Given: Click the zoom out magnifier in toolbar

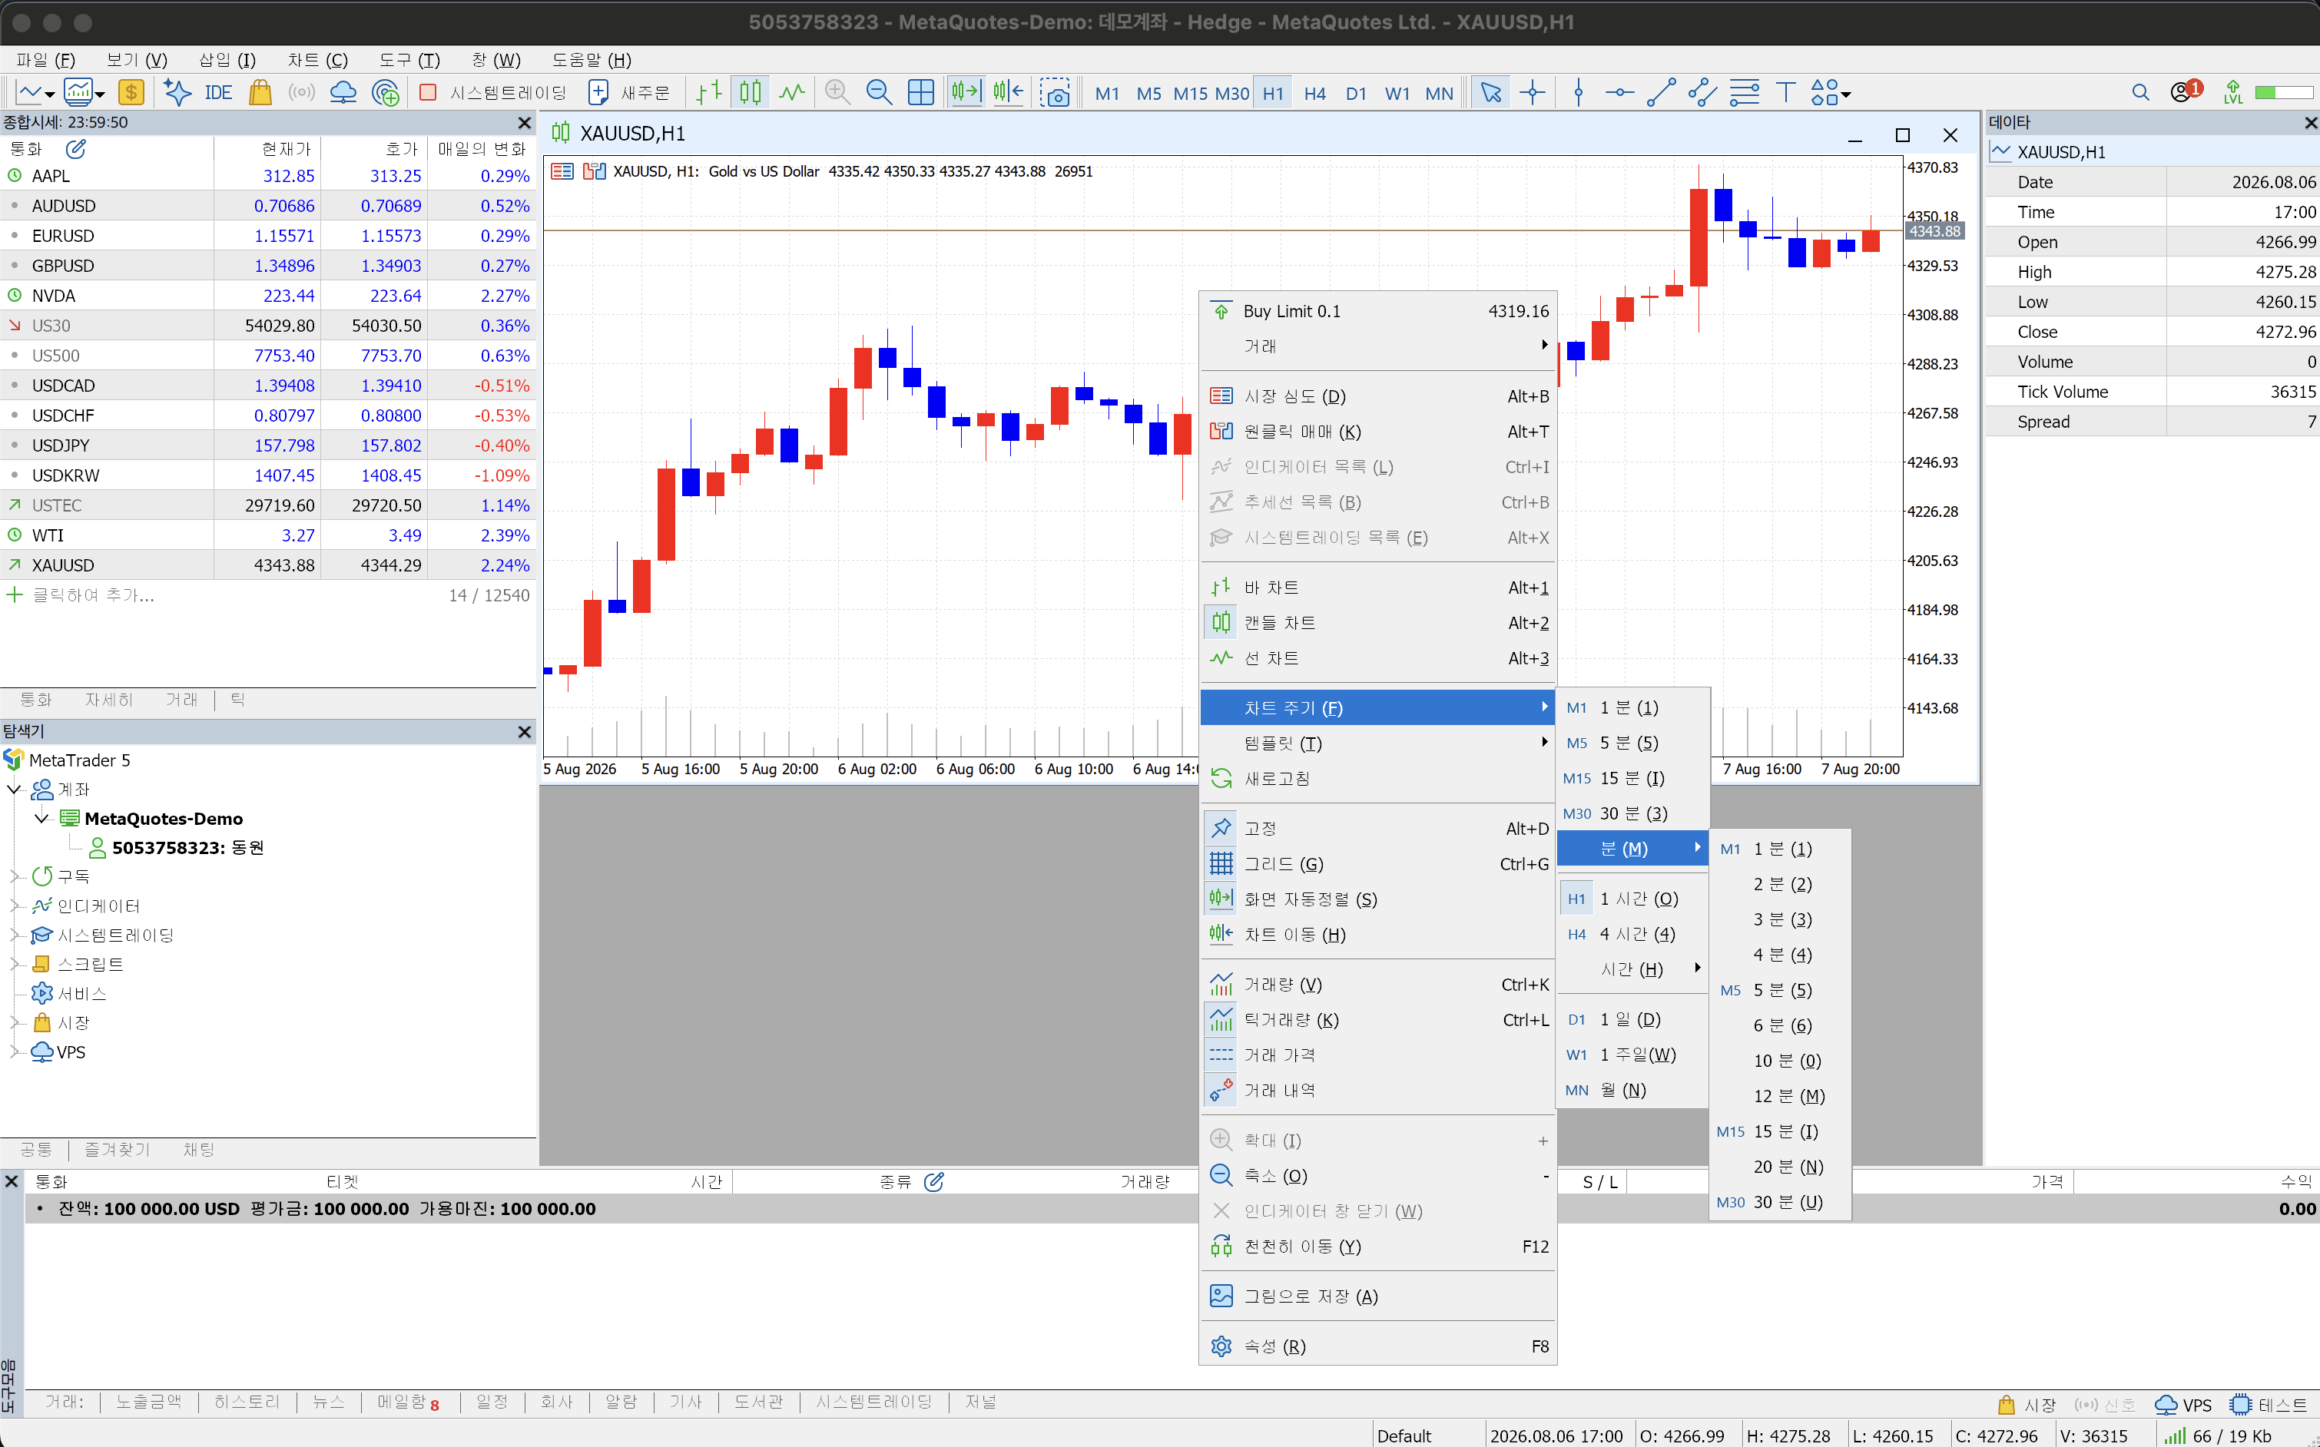Looking at the screenshot, I should (x=879, y=93).
